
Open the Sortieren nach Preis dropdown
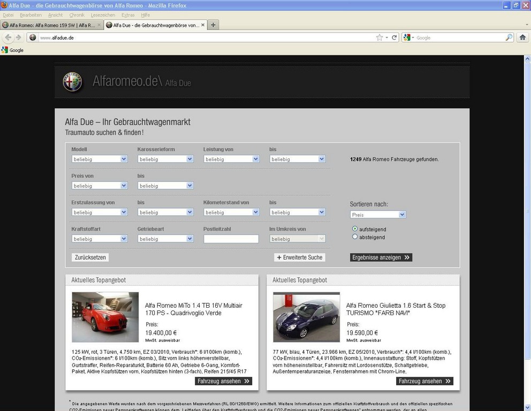point(377,215)
